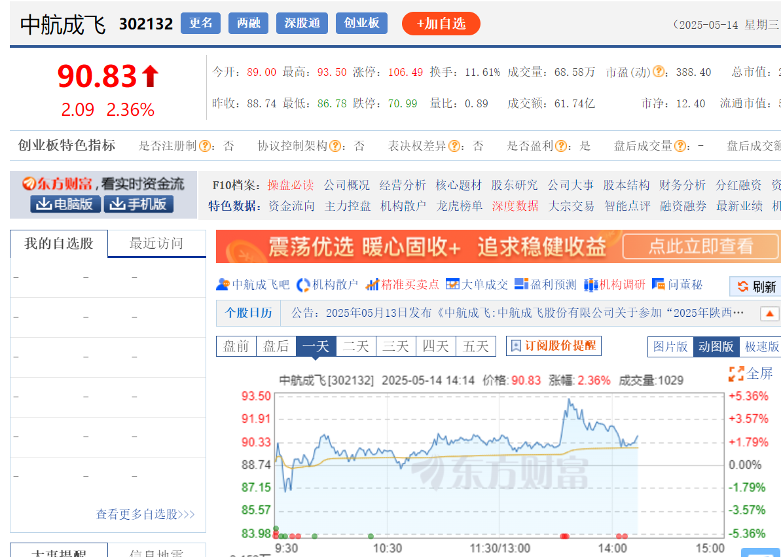
Task: Switch chart to 图片版
Action: pyautogui.click(x=670, y=347)
